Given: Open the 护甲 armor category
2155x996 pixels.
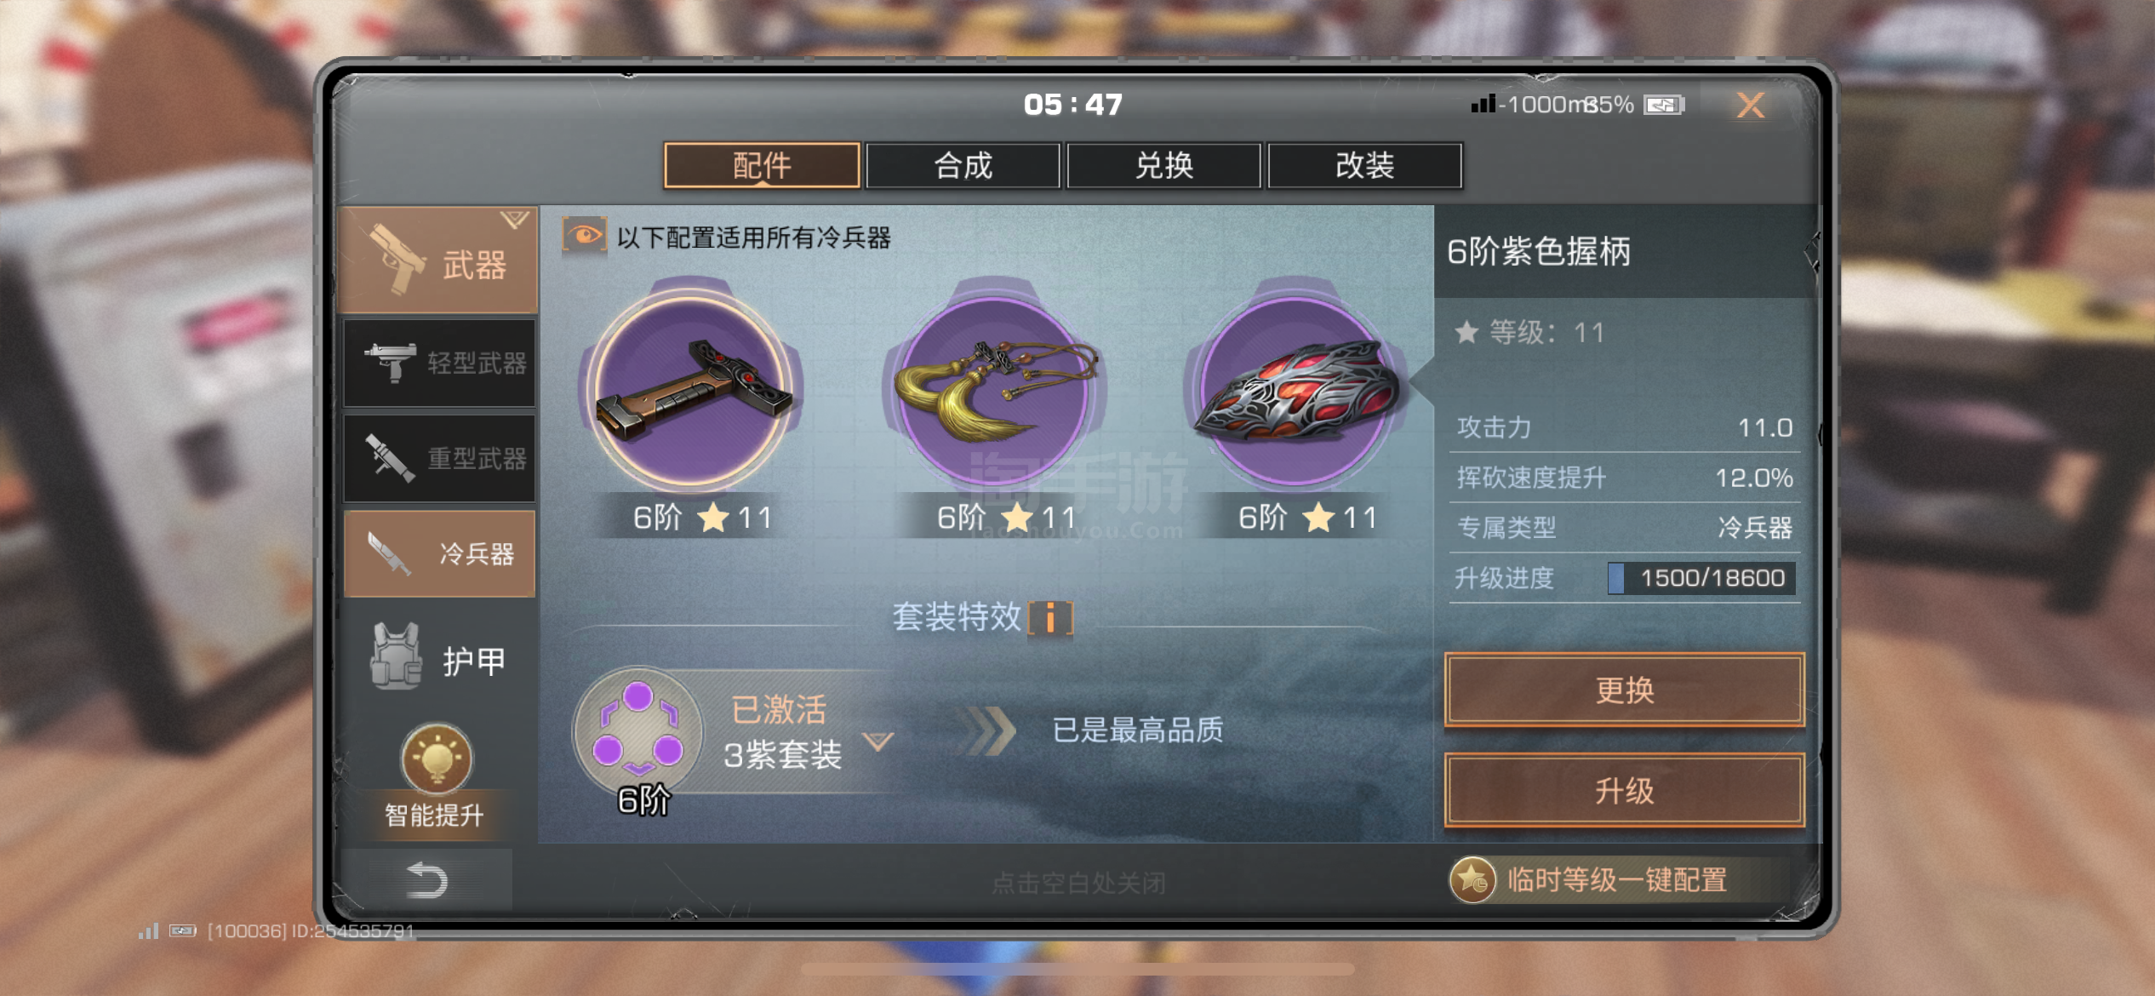Looking at the screenshot, I should pos(439,658).
